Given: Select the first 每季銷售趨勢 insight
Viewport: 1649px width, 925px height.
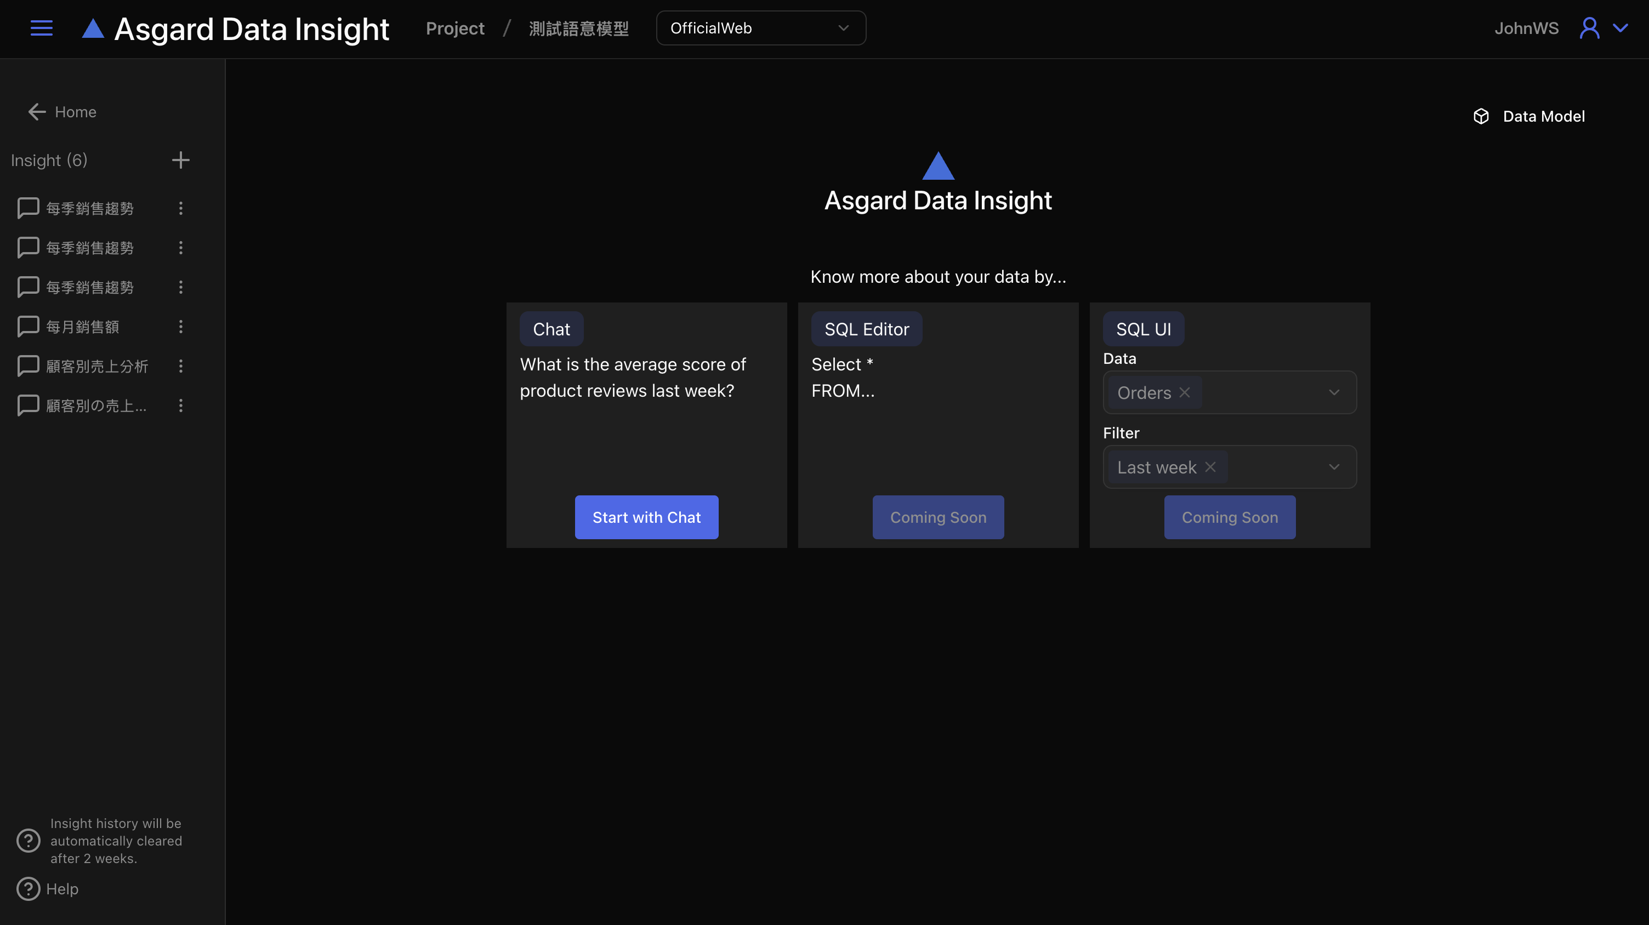Looking at the screenshot, I should [89, 209].
